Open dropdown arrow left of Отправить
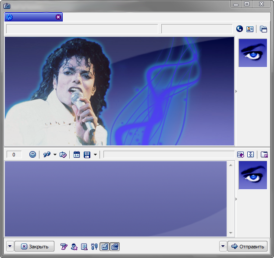This screenshot has width=274, height=258. point(223,247)
